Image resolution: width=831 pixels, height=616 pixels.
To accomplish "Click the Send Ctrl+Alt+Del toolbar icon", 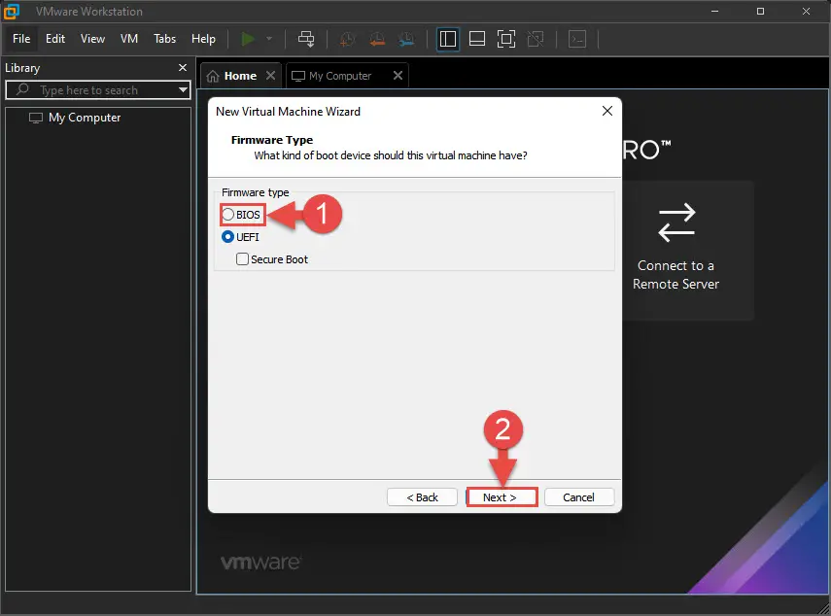I will [306, 39].
